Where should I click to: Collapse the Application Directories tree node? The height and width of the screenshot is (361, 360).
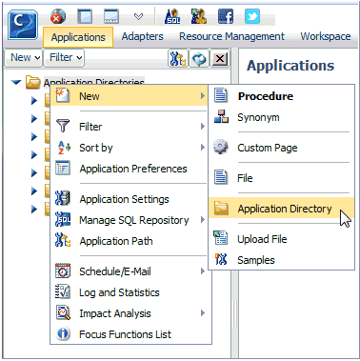tap(16, 83)
